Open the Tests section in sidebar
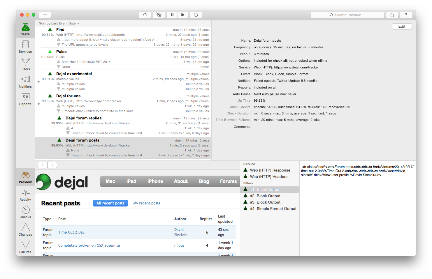This screenshot has height=279, width=432. coord(25,29)
